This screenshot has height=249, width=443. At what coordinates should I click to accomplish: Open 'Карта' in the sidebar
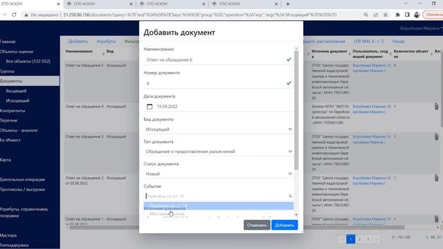6,160
